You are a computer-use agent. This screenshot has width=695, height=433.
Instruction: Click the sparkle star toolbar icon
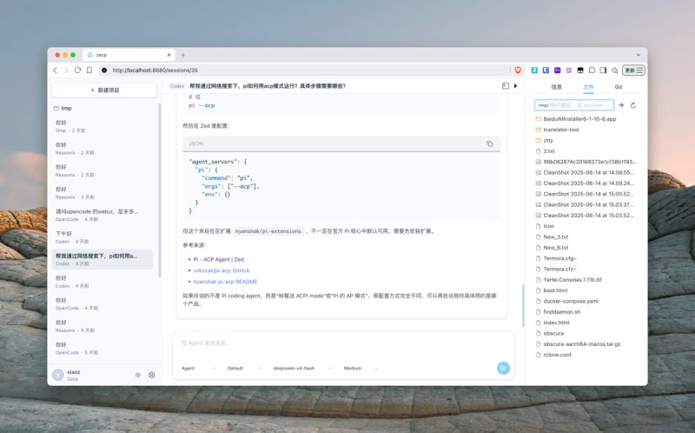click(615, 70)
